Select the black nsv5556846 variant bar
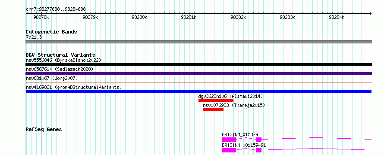 coord(198,64)
